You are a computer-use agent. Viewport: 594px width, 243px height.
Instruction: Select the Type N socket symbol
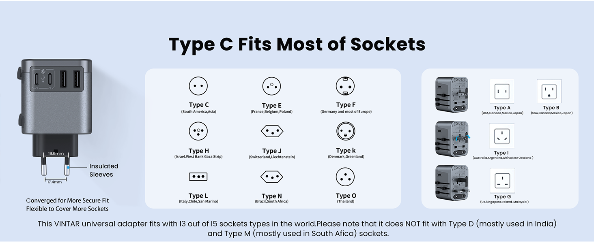[x=272, y=177]
